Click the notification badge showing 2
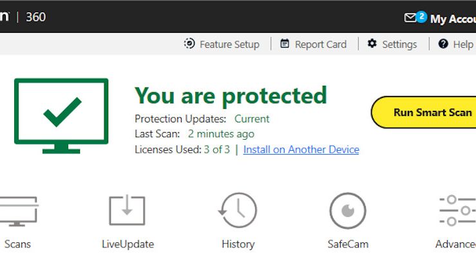 pyautogui.click(x=421, y=17)
